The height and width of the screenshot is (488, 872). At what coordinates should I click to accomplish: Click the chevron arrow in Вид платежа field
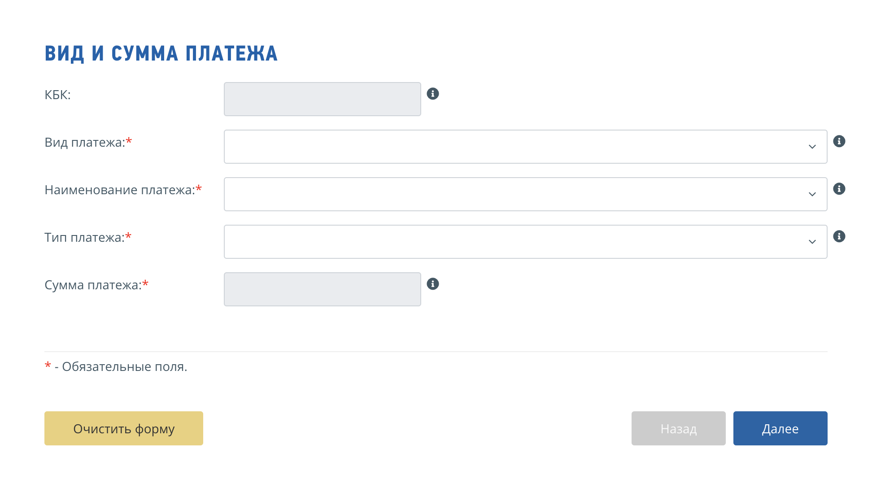click(x=812, y=147)
